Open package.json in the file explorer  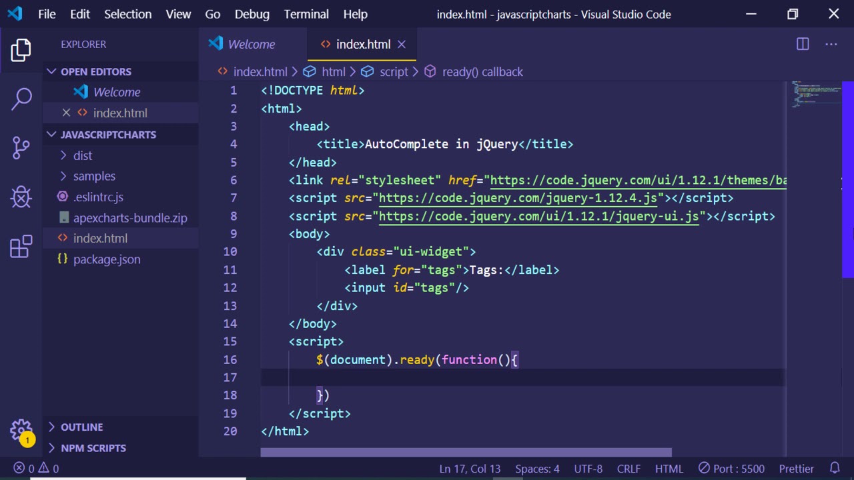pos(107,259)
